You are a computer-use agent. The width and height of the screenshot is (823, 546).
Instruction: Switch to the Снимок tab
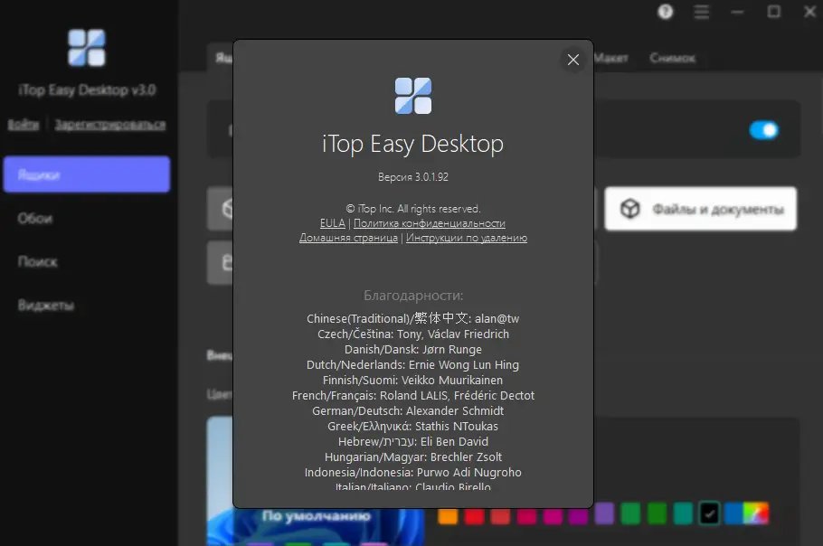click(672, 58)
